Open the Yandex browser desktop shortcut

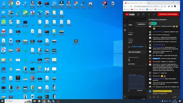point(18,3)
